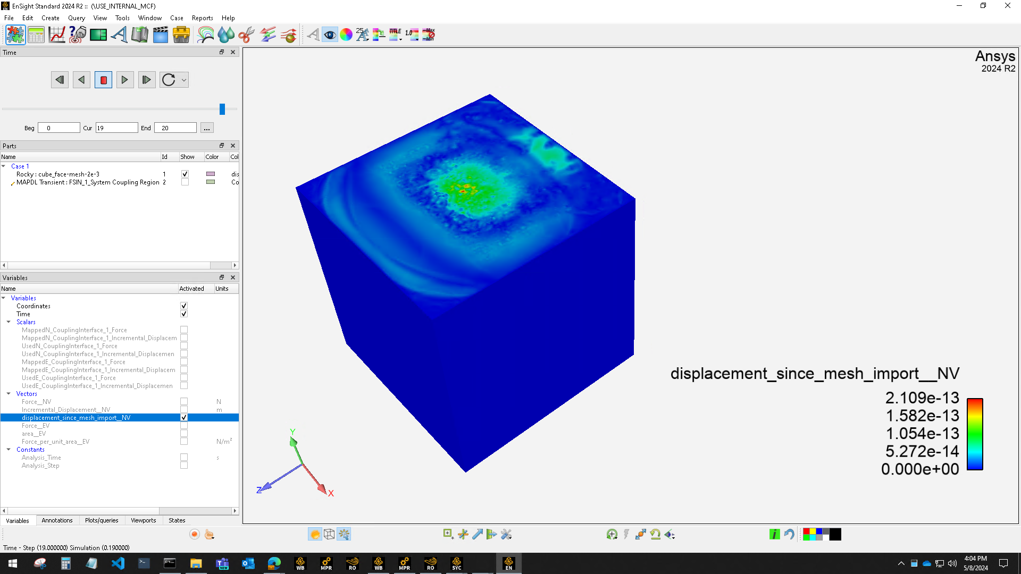
Task: Open the plot creation tool
Action: (57, 35)
